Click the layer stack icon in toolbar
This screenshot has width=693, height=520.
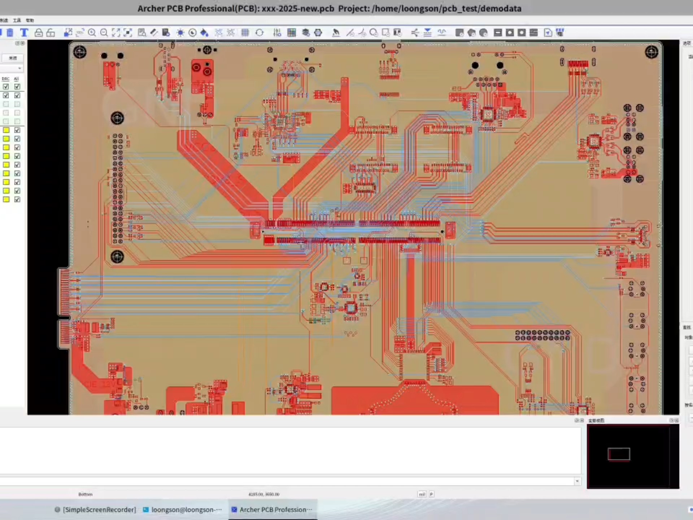[306, 33]
